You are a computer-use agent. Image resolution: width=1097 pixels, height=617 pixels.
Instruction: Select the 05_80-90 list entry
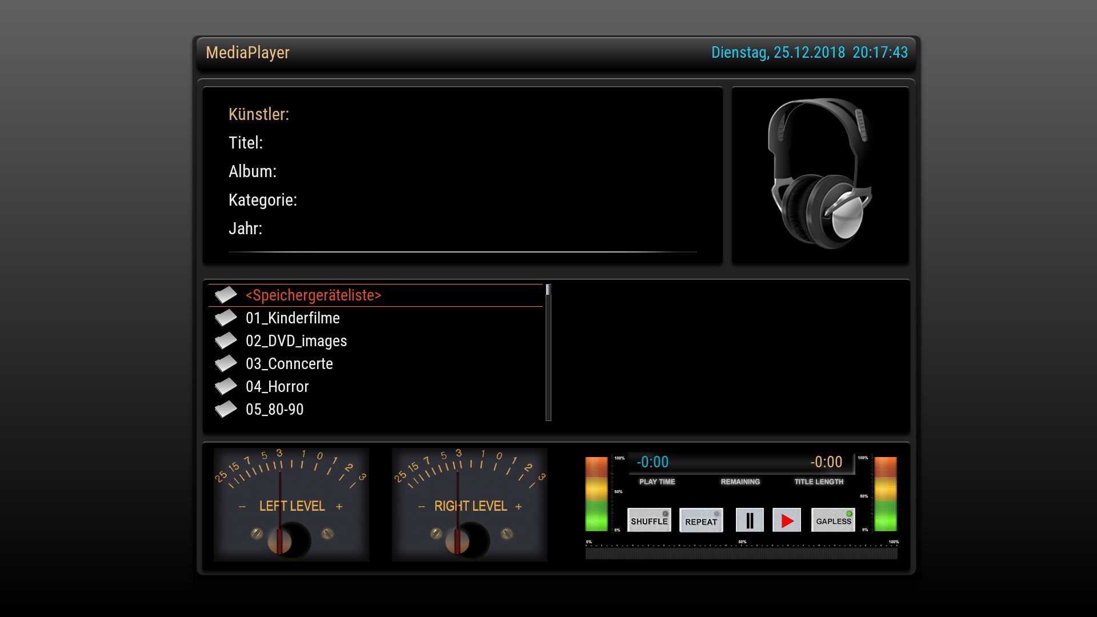[275, 410]
